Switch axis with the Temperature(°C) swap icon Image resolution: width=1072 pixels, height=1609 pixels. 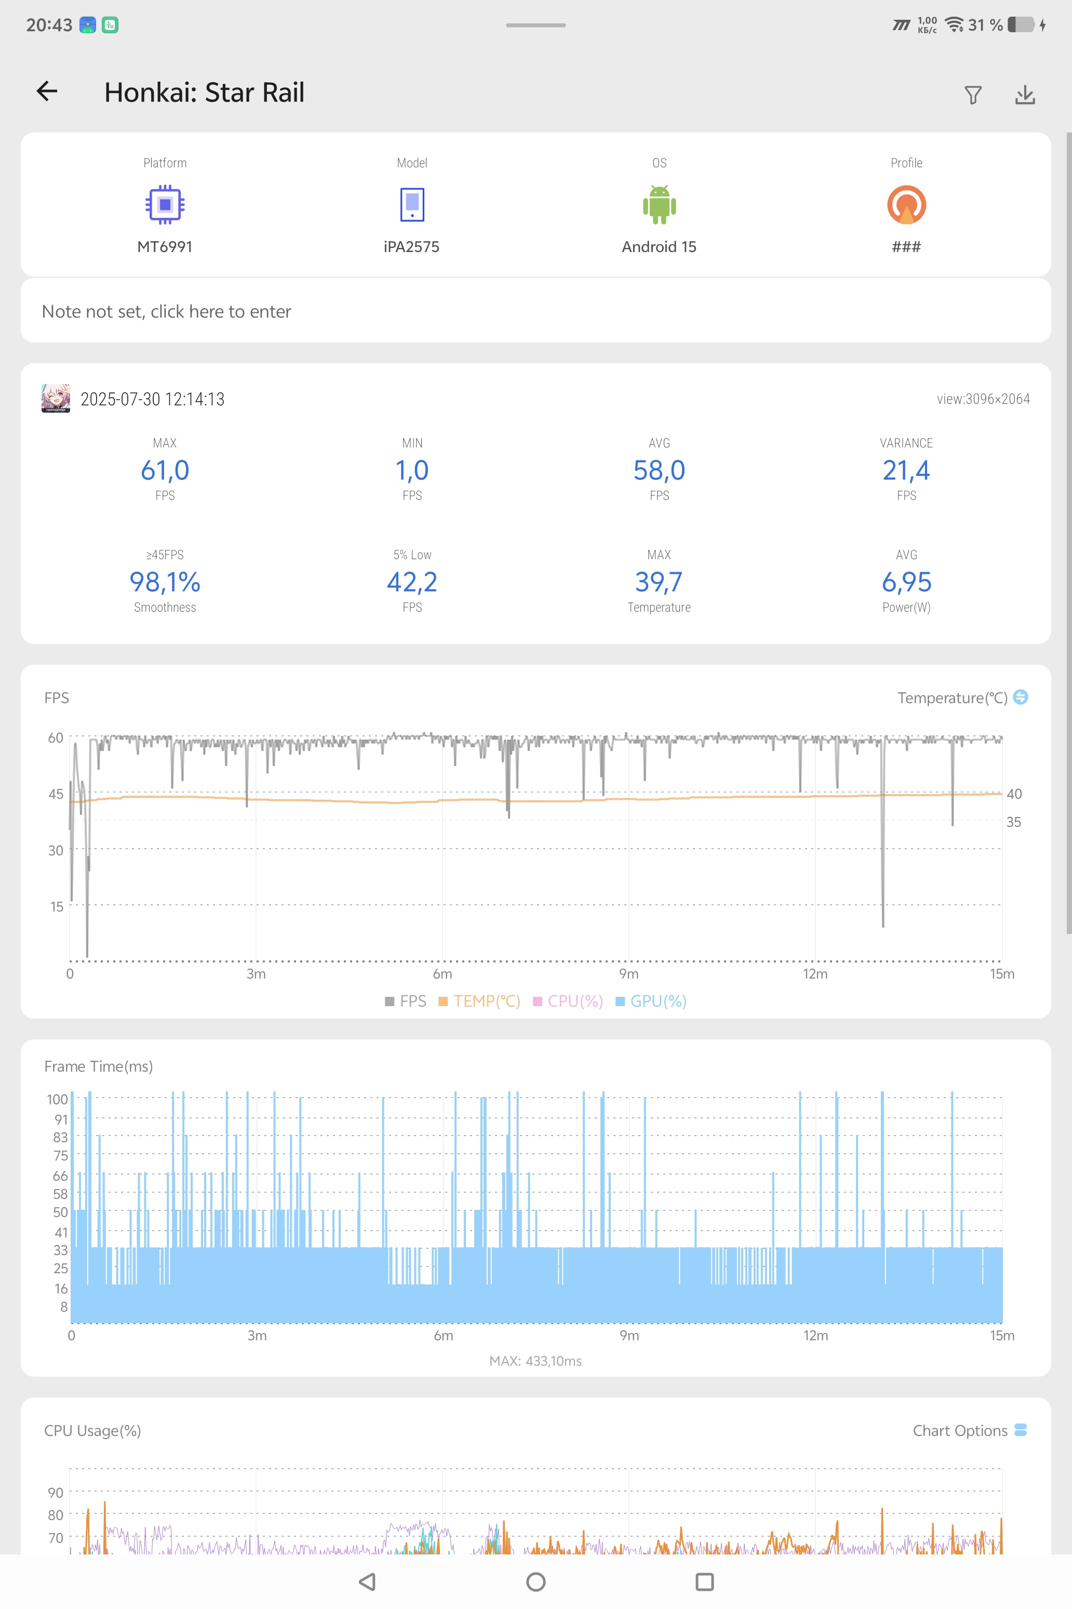[x=1020, y=697]
